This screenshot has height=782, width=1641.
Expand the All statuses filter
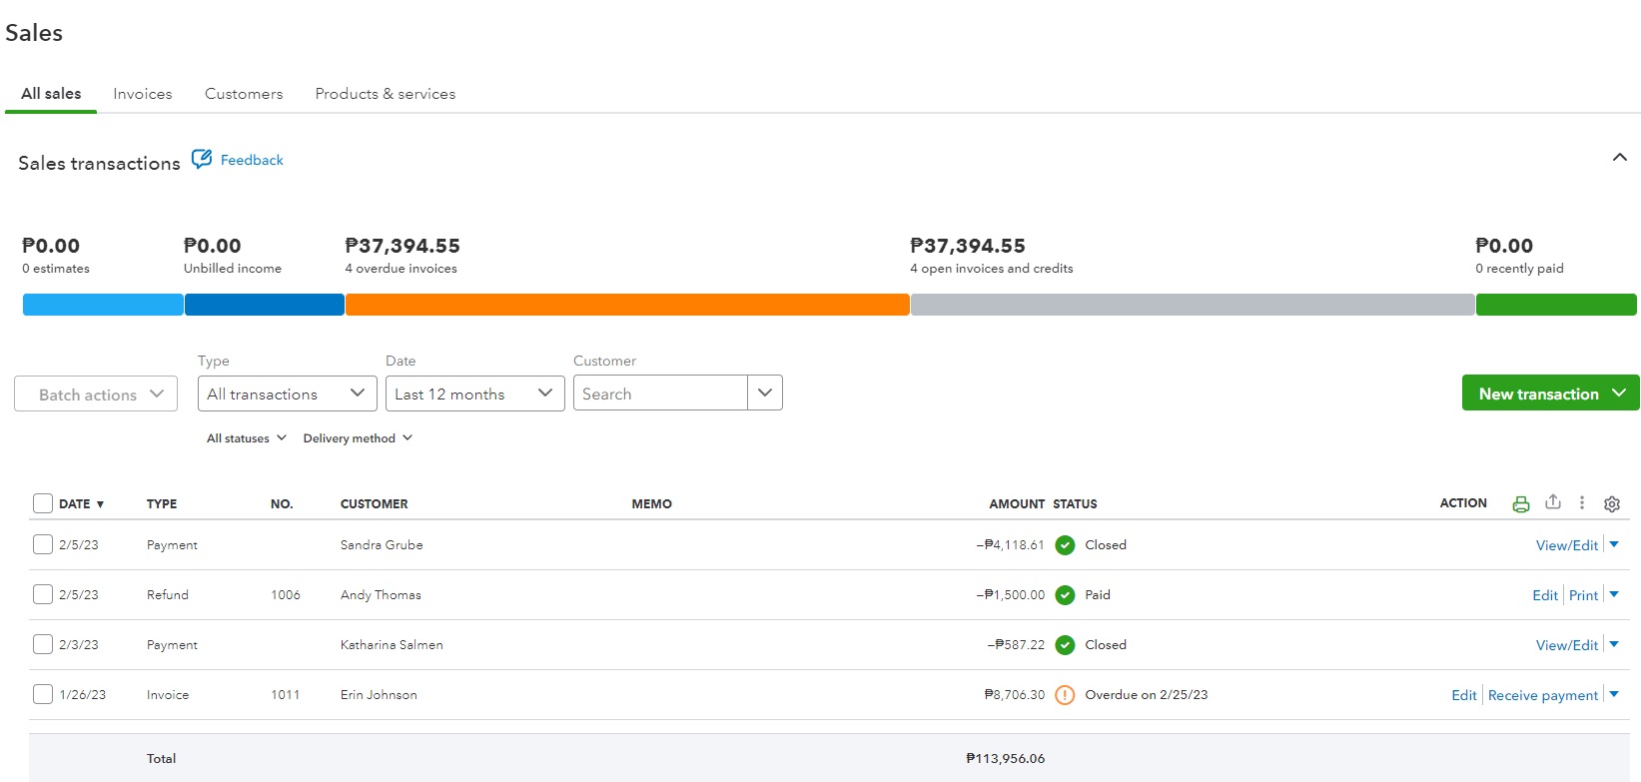pos(247,438)
